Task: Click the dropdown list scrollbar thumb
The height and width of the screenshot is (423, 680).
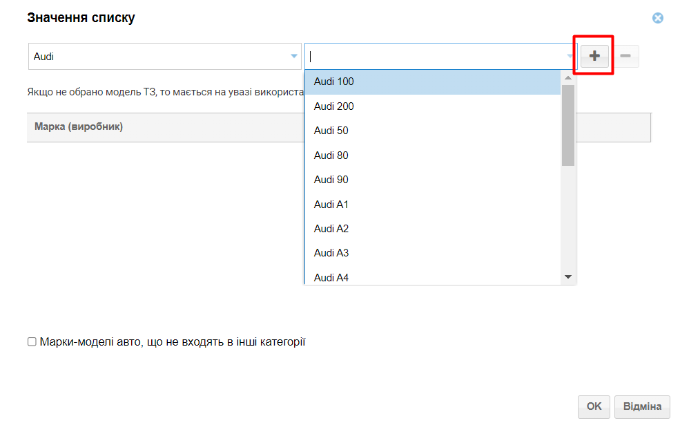Action: 567,126
